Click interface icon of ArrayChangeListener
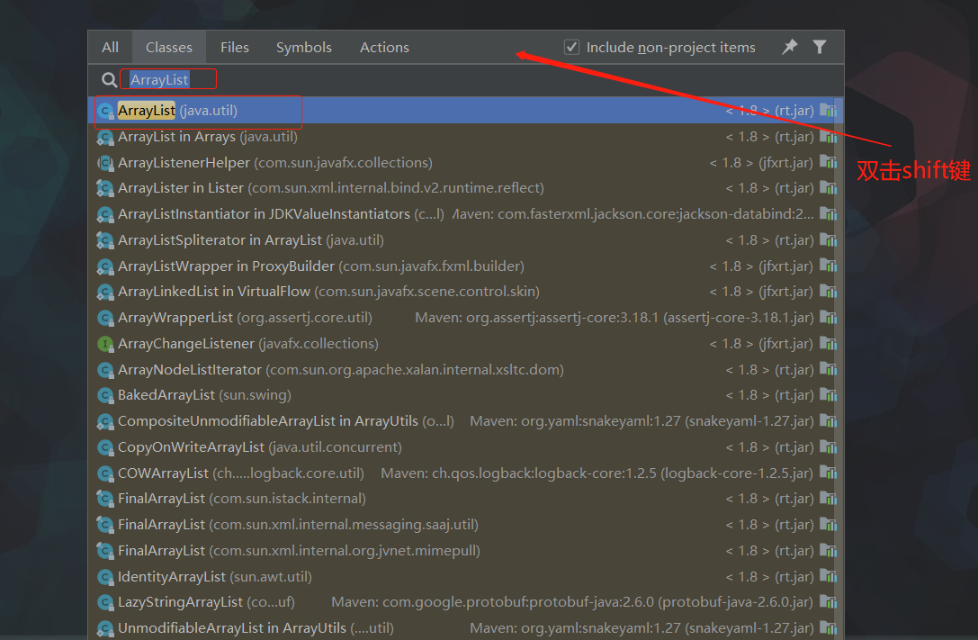 point(105,344)
